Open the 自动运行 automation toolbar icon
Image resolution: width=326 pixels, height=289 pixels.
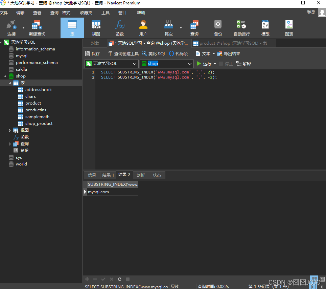pyautogui.click(x=241, y=28)
